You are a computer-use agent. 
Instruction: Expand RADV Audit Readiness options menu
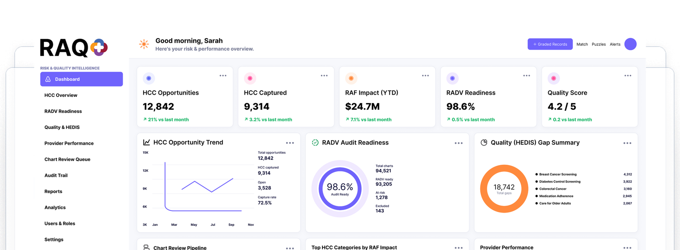click(459, 143)
